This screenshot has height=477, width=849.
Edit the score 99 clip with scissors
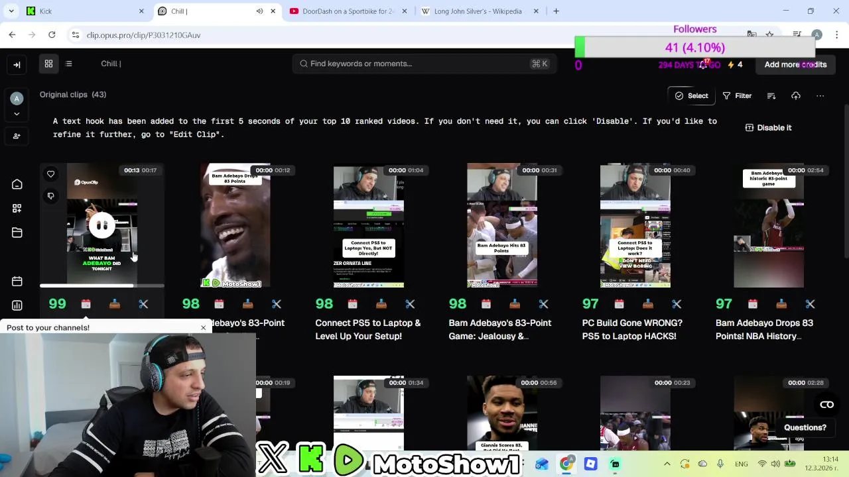tap(143, 304)
